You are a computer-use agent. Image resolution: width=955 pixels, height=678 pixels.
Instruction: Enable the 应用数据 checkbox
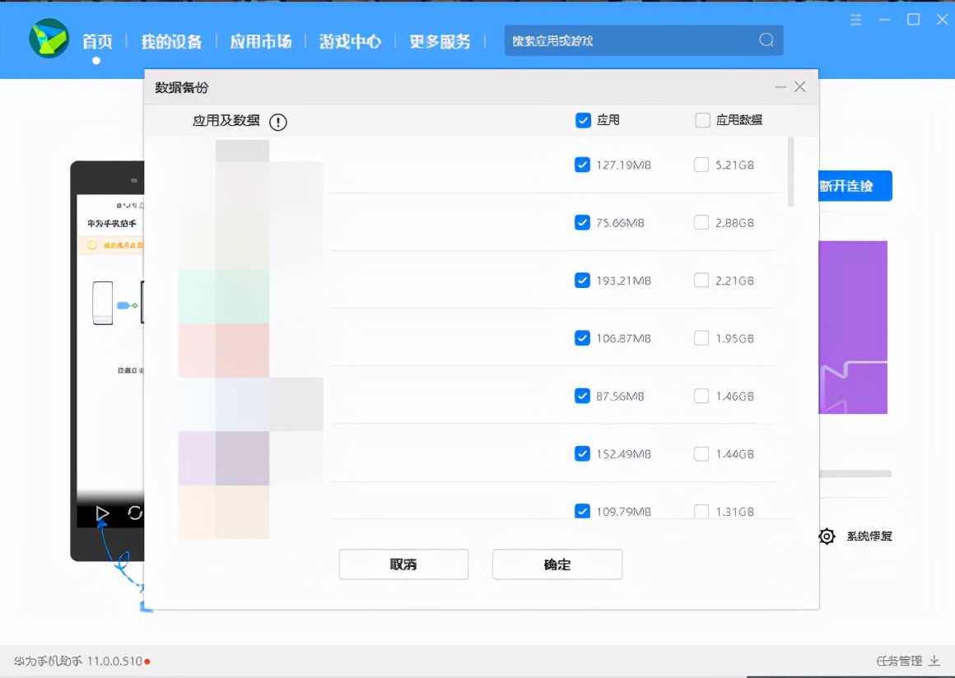pyautogui.click(x=701, y=119)
